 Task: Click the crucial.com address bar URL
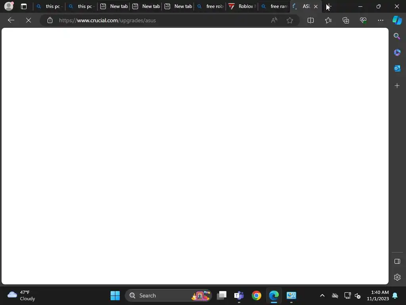107,21
